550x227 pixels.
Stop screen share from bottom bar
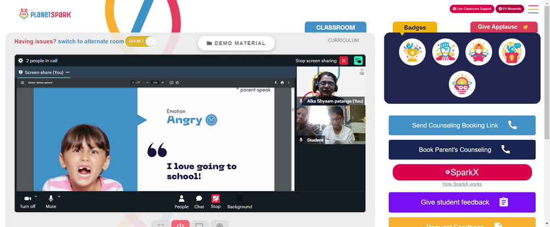pyautogui.click(x=216, y=202)
